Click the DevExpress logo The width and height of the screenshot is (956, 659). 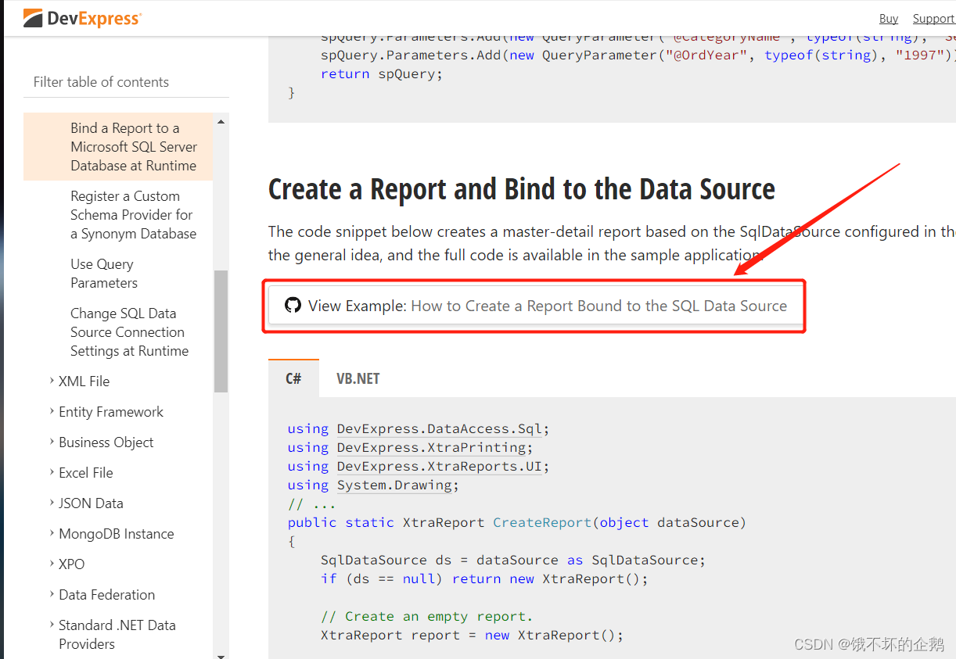82,19
